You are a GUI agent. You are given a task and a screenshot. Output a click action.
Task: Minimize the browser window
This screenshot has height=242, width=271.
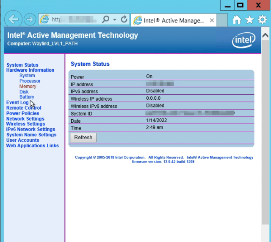tap(227, 5)
